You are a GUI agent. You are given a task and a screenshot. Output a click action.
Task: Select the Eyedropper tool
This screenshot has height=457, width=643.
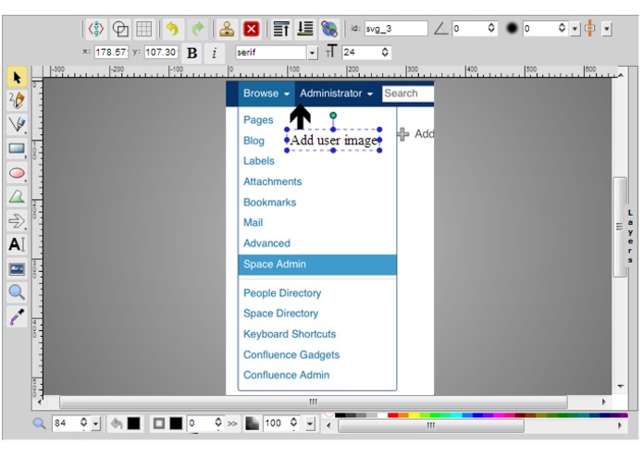click(17, 316)
